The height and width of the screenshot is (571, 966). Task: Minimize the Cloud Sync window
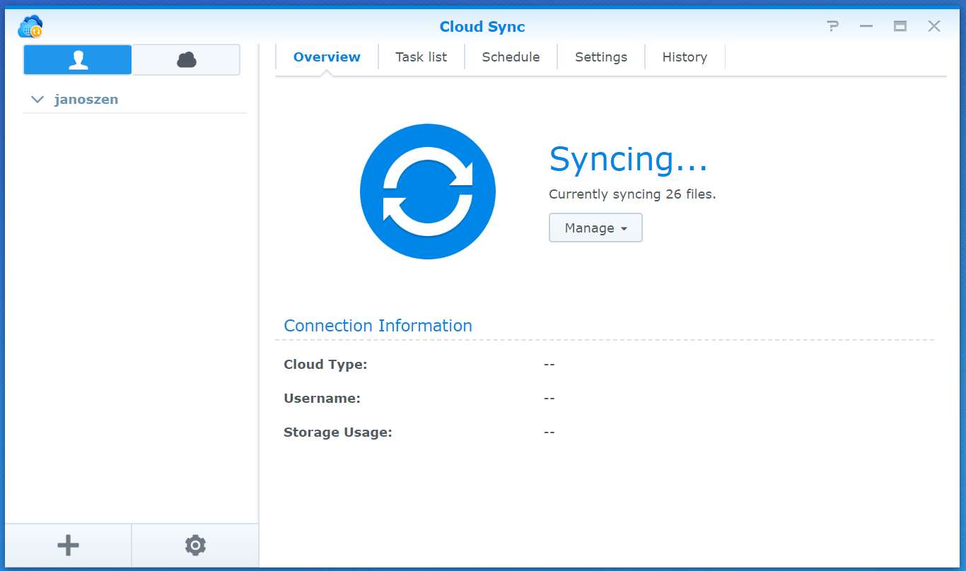(x=866, y=27)
